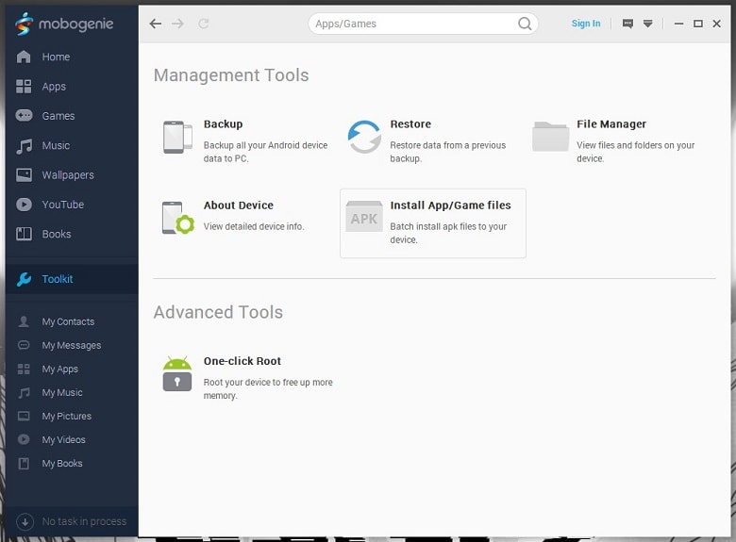Click the File Manager folder icon
Screen dimensions: 736x542
[x=551, y=137]
